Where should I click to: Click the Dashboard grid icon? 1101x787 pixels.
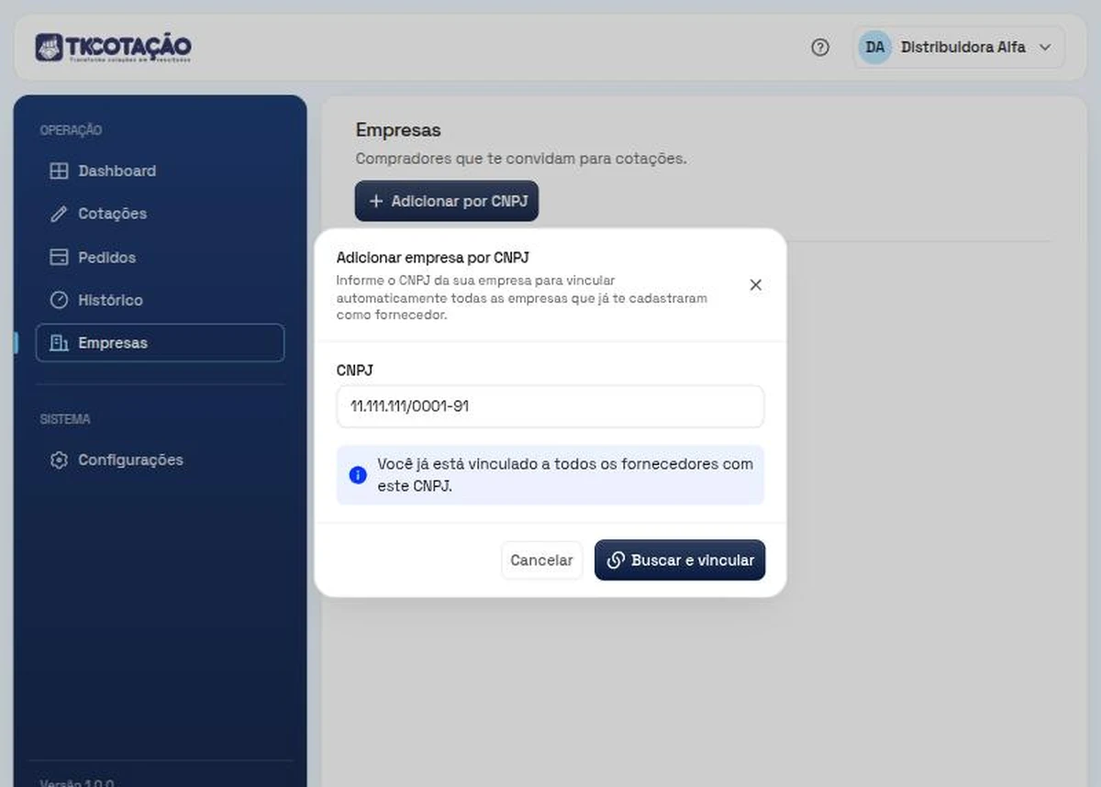point(59,171)
